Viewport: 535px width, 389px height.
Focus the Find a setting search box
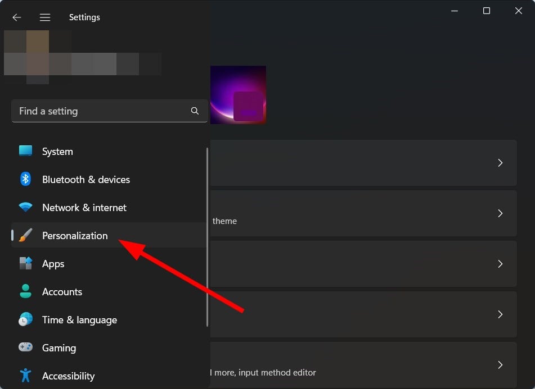pyautogui.click(x=110, y=111)
